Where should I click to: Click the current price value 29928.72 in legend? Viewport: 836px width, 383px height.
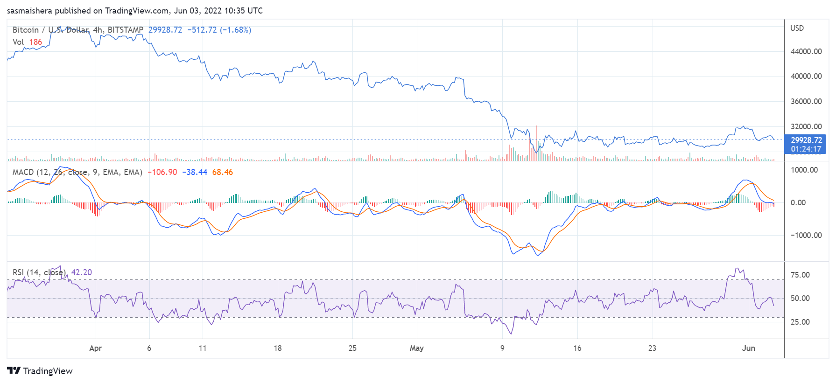click(x=165, y=30)
